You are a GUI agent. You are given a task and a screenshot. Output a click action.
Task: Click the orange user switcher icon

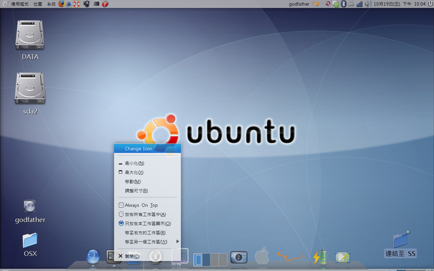[x=316, y=4]
